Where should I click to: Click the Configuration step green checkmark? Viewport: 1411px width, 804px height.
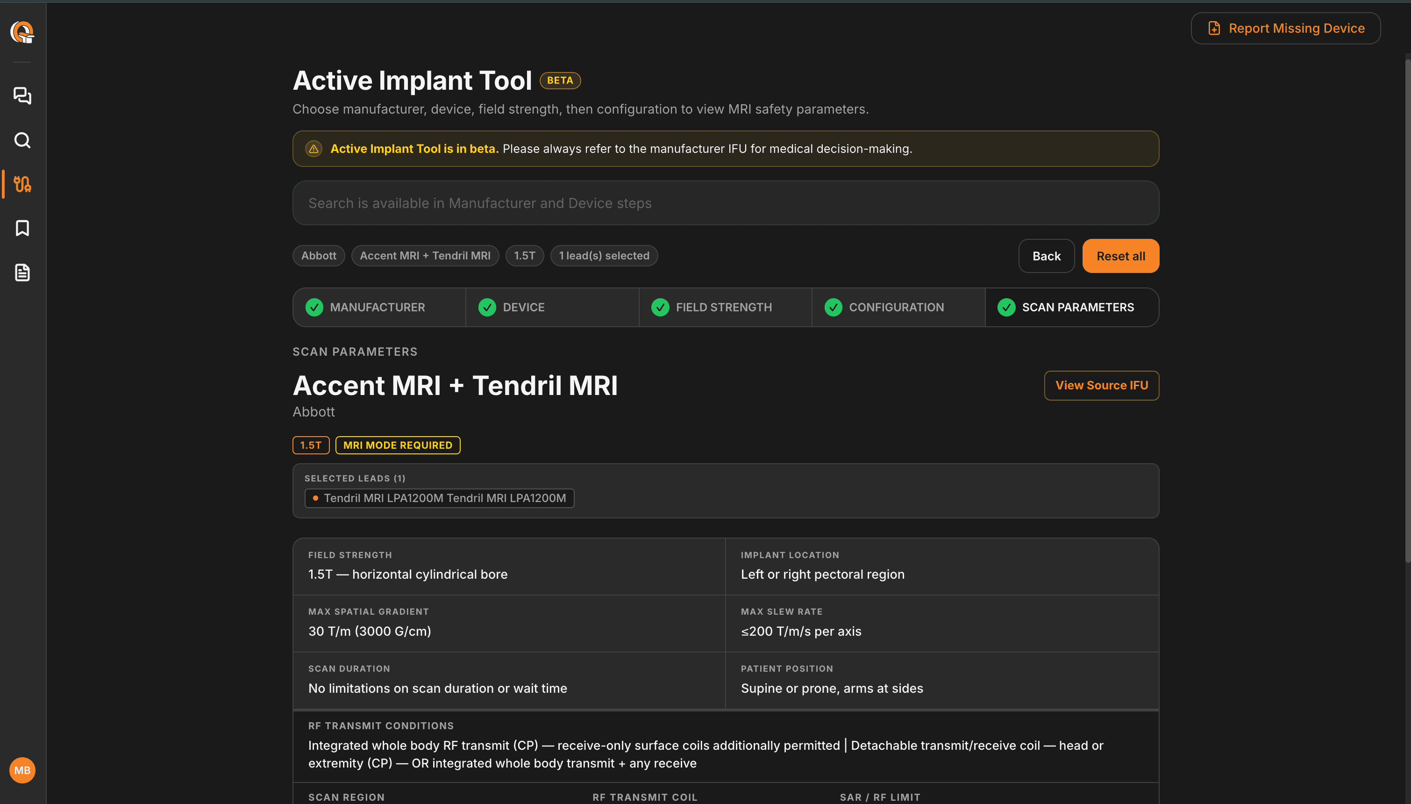(x=833, y=307)
